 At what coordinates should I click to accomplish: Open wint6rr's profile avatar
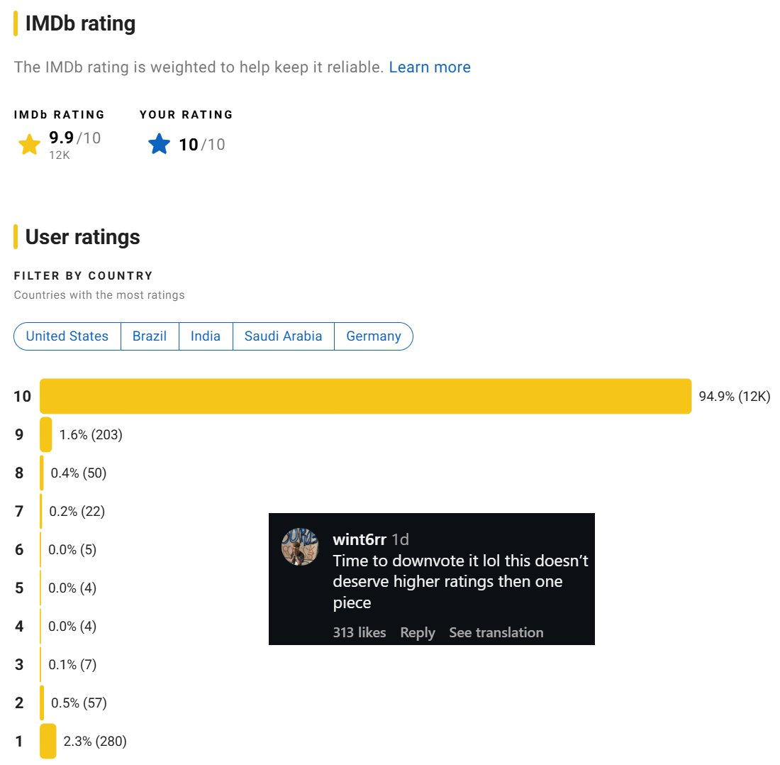click(300, 546)
